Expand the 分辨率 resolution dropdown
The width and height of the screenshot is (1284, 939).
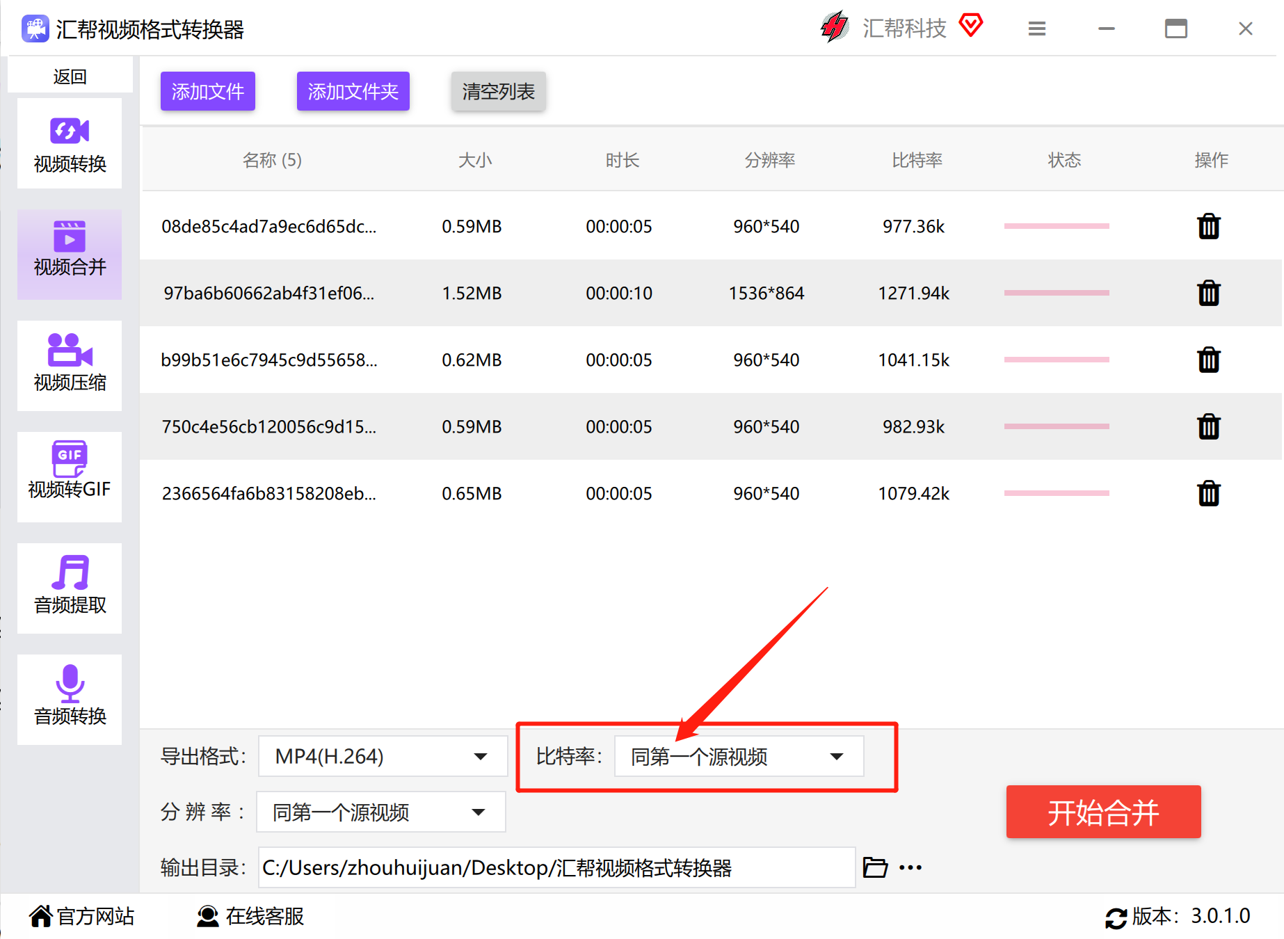(x=381, y=812)
